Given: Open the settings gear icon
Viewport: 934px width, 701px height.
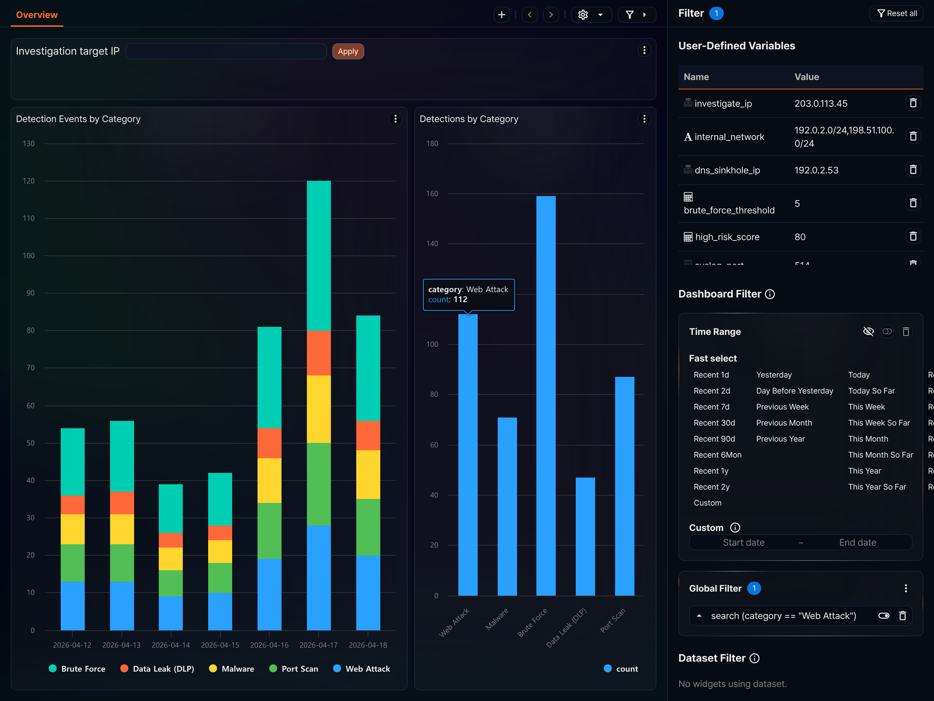Looking at the screenshot, I should click(x=583, y=15).
